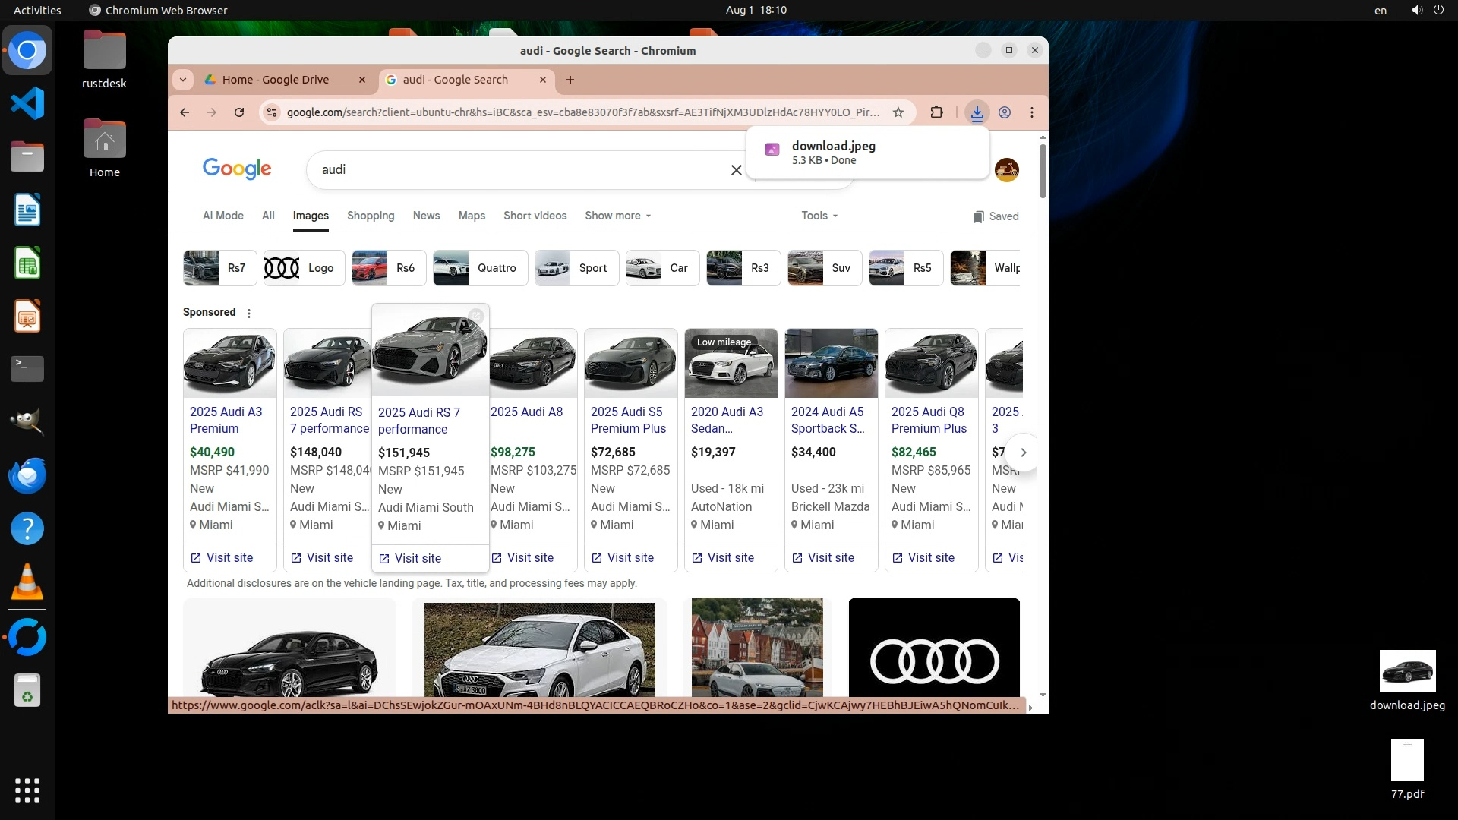Switch to Home - Google Drive tab
This screenshot has width=1458, height=820.
276,80
